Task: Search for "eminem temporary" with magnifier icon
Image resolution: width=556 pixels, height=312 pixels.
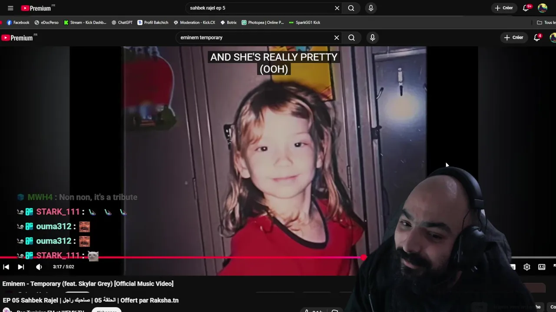Action: pyautogui.click(x=351, y=38)
